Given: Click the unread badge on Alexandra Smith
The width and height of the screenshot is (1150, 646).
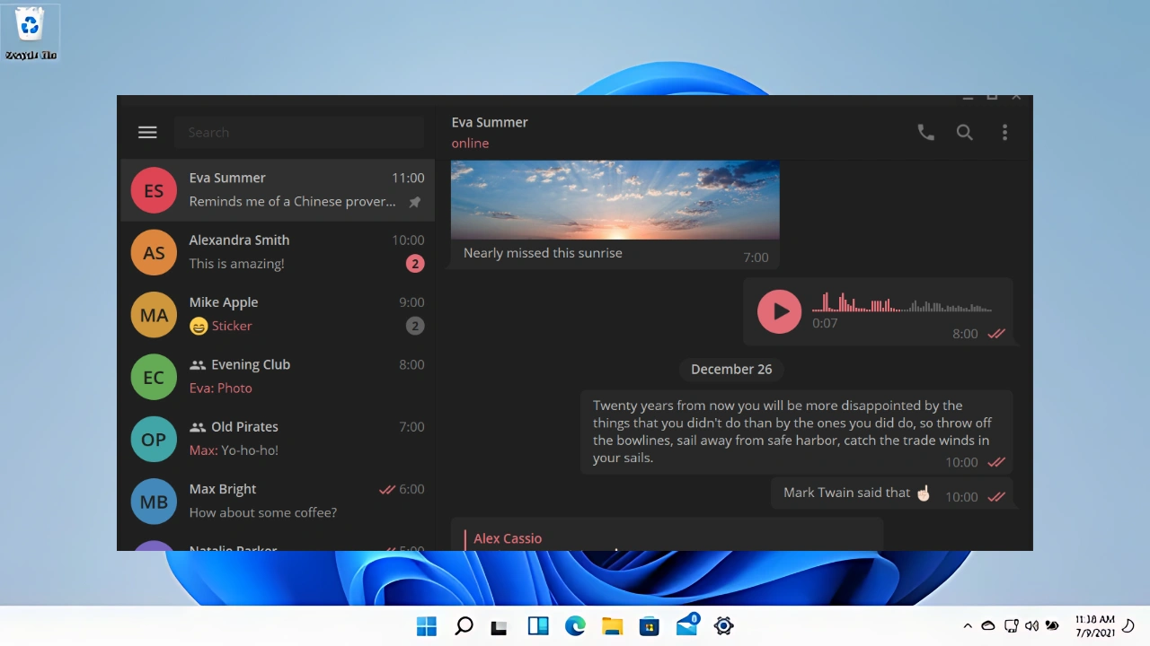Looking at the screenshot, I should 414,264.
